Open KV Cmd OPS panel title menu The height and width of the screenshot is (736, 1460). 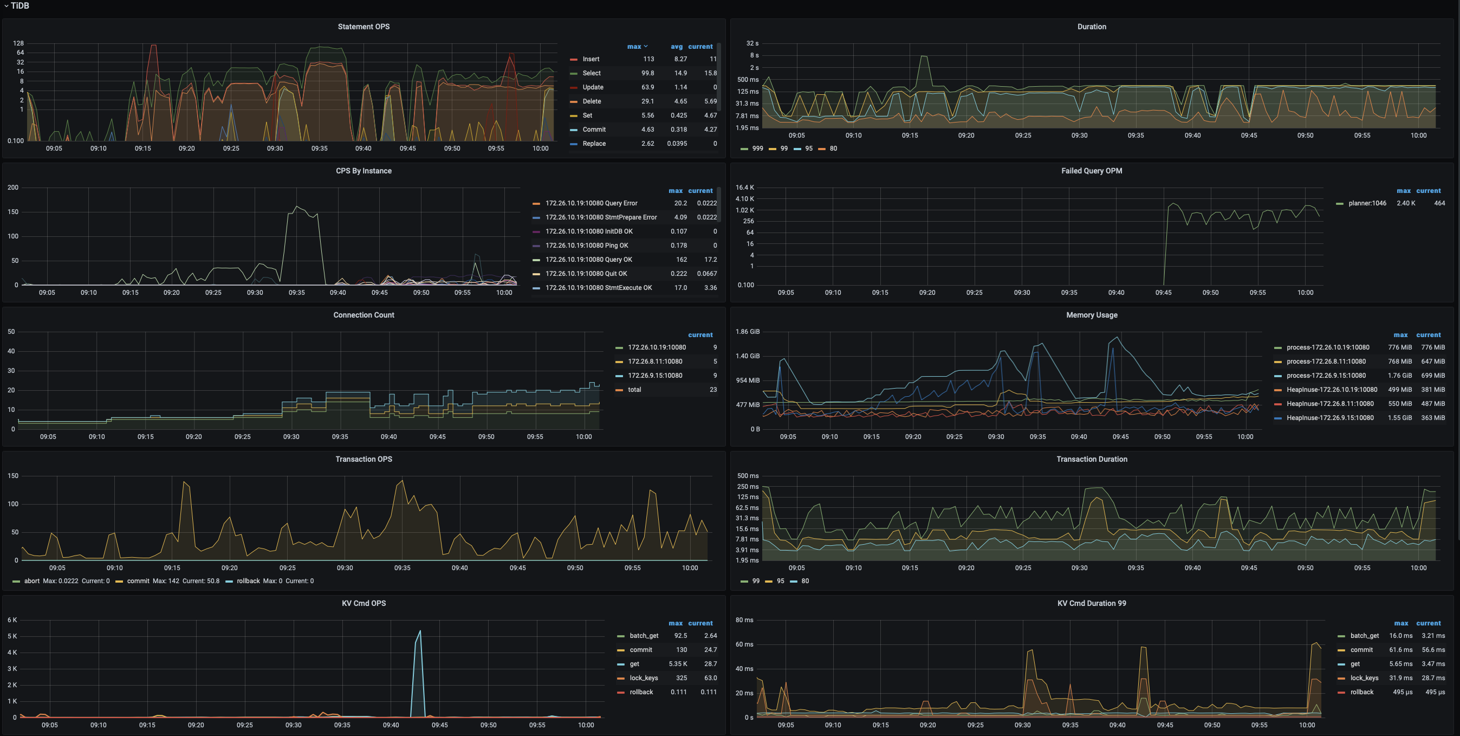point(364,603)
